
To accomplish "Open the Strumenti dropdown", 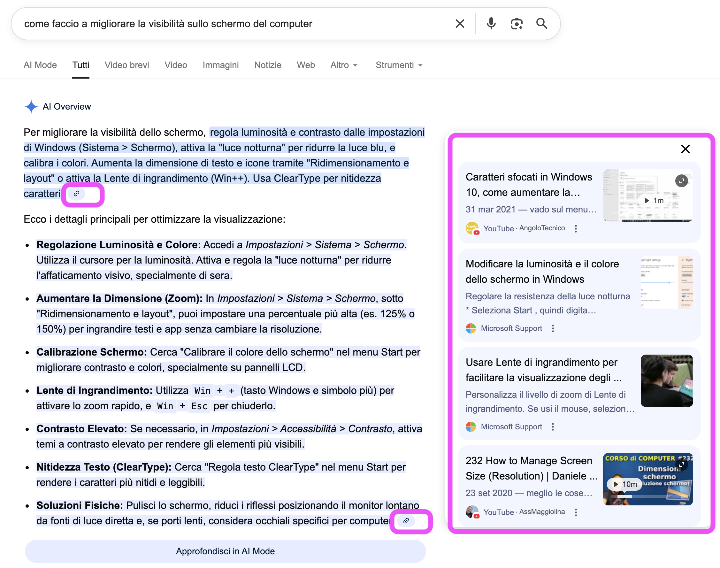I will pyautogui.click(x=398, y=65).
